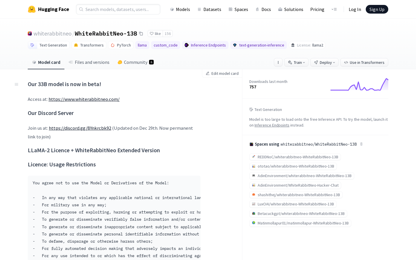Click the Hugging Face logo emoji

pyautogui.click(x=32, y=9)
